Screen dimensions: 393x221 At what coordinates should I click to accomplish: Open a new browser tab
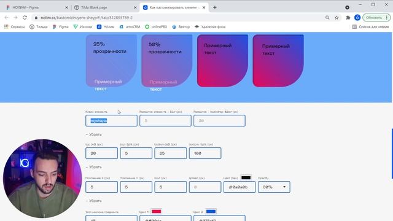[x=215, y=7]
